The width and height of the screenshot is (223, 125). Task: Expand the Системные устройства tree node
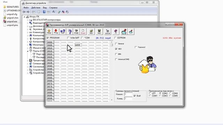[x=28, y=67]
